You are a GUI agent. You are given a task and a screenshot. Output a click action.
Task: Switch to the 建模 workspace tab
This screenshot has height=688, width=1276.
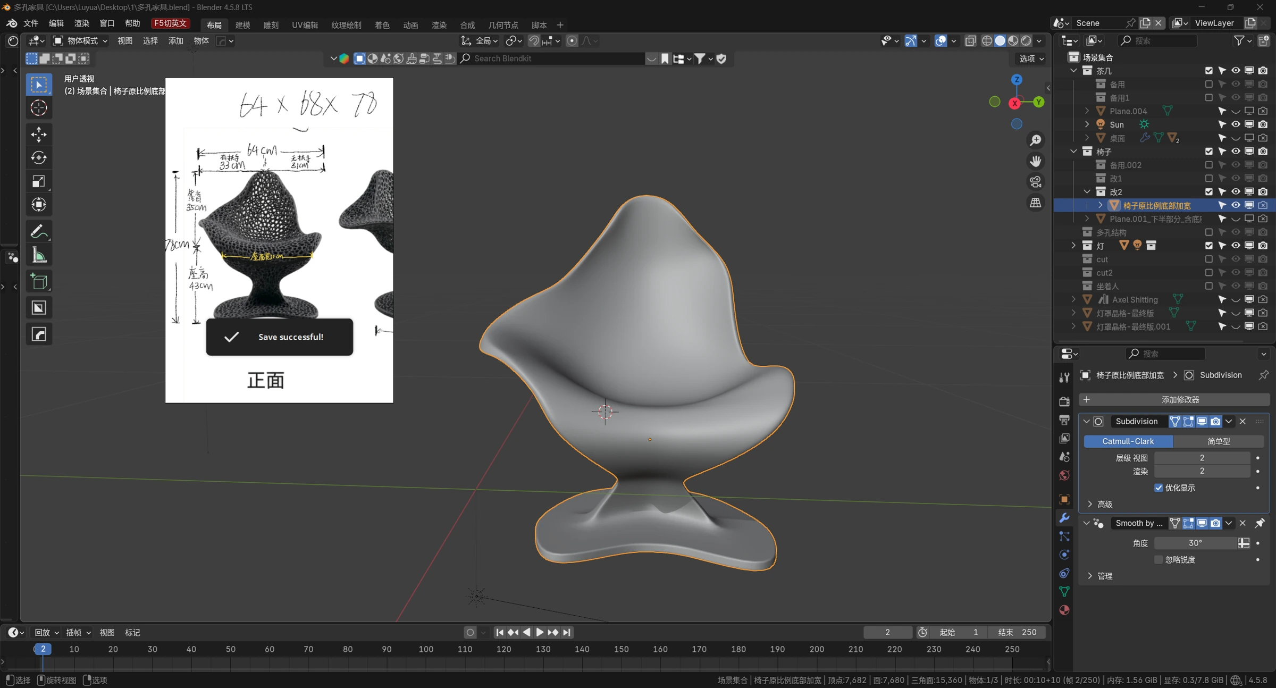243,24
